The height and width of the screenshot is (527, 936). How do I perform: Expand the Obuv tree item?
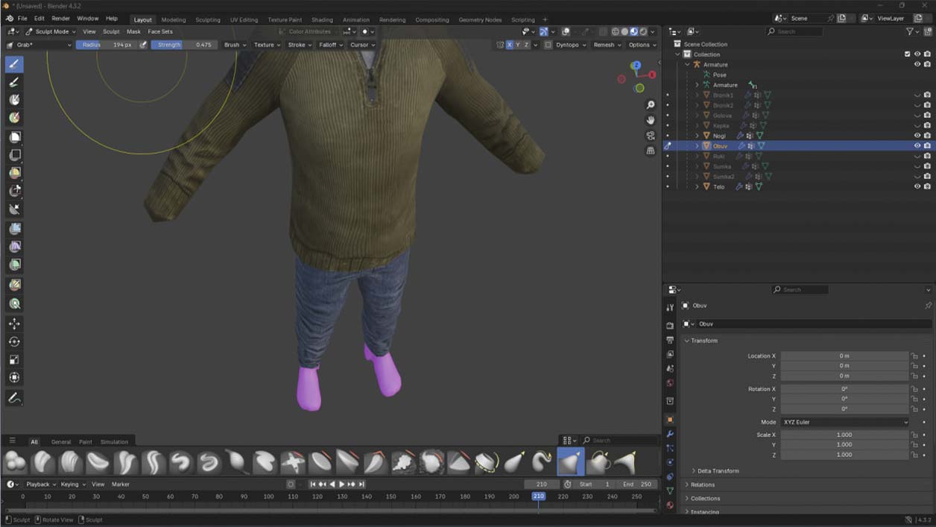click(698, 146)
